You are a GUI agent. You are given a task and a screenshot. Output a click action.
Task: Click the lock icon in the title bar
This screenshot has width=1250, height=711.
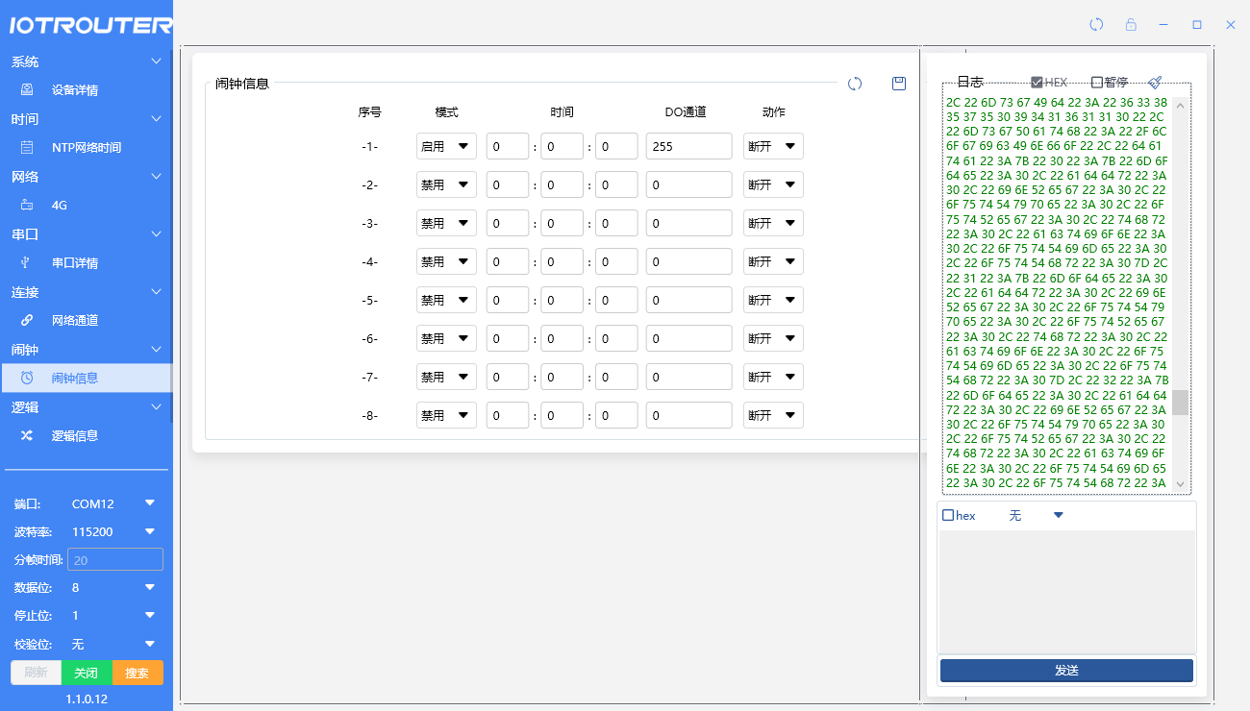1131,25
